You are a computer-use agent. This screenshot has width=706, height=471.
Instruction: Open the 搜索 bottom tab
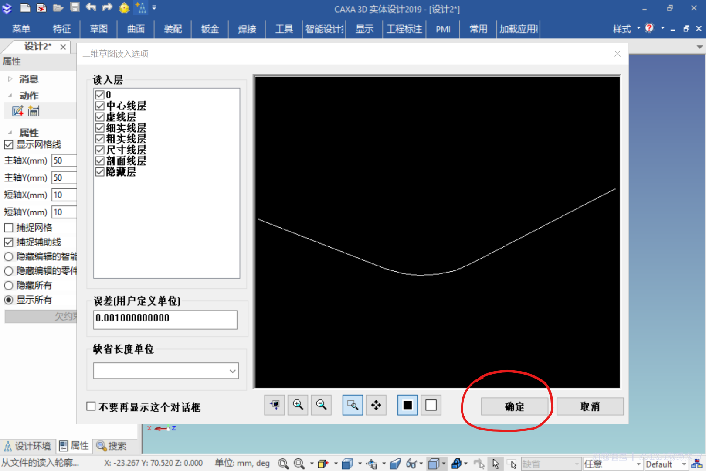point(112,446)
